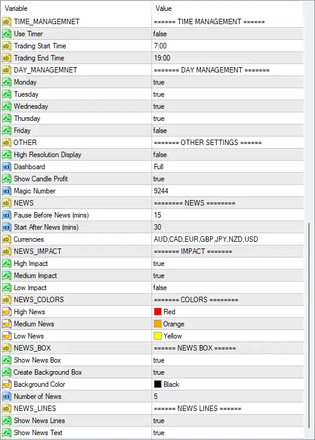Click the color icon next to Low News

tap(7, 336)
